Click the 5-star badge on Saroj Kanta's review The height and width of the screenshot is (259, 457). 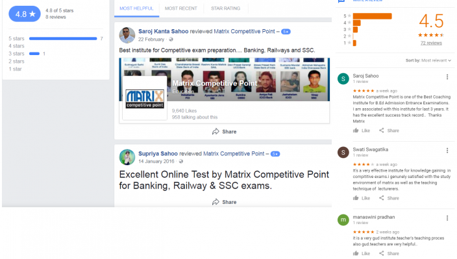point(286,31)
